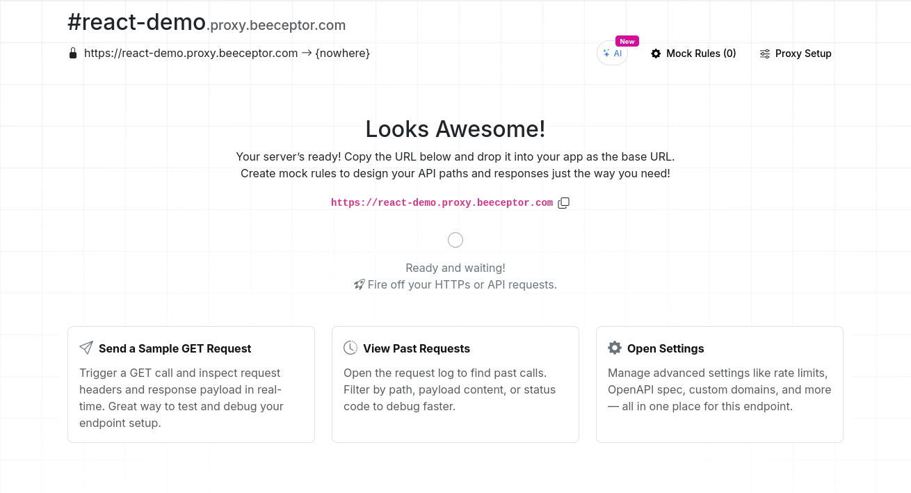The width and height of the screenshot is (911, 493).
Task: Click the #react-demo endpoint title
Action: pyautogui.click(x=136, y=22)
